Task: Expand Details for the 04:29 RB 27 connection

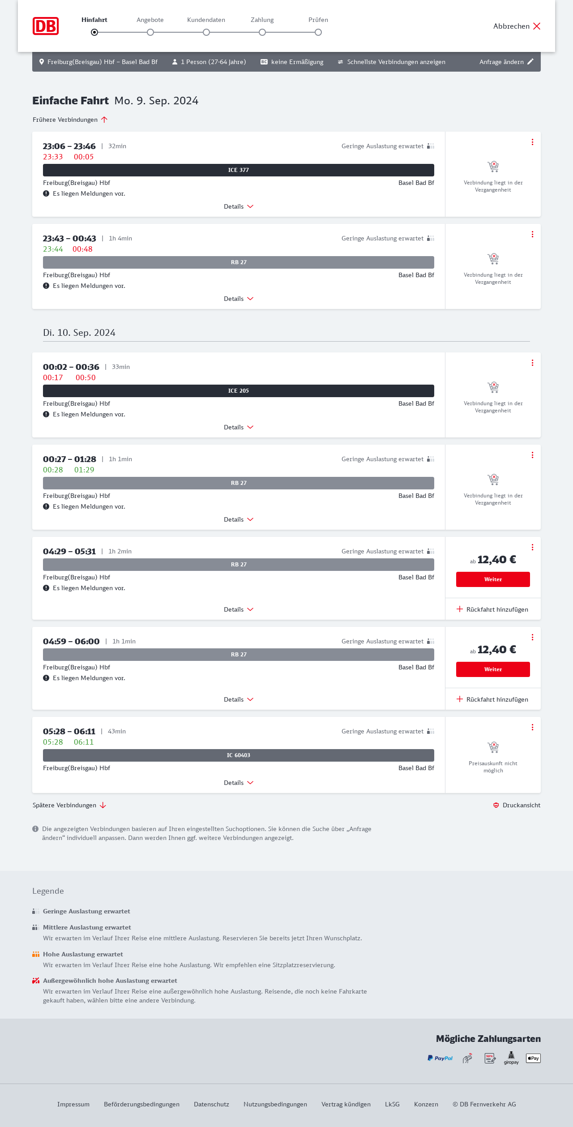Action: click(239, 609)
